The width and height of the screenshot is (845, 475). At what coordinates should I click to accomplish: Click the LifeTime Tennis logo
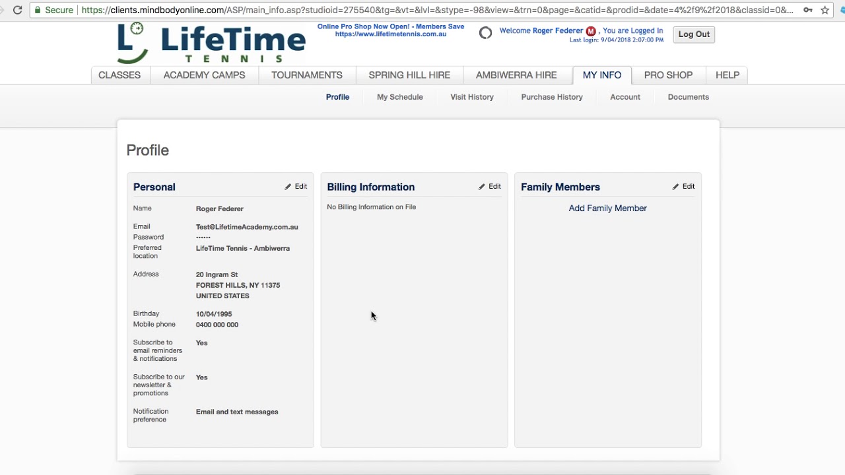pyautogui.click(x=211, y=43)
